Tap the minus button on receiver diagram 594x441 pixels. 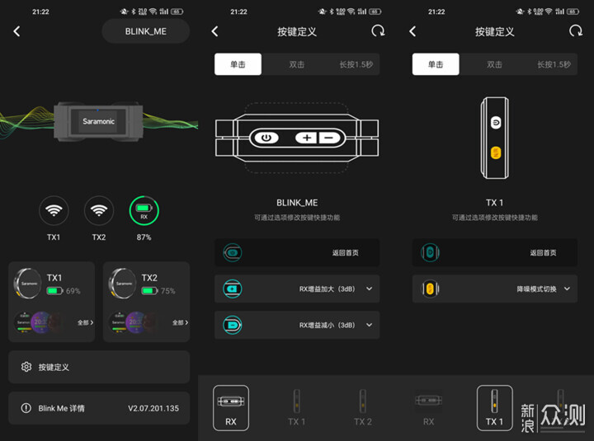pyautogui.click(x=329, y=138)
